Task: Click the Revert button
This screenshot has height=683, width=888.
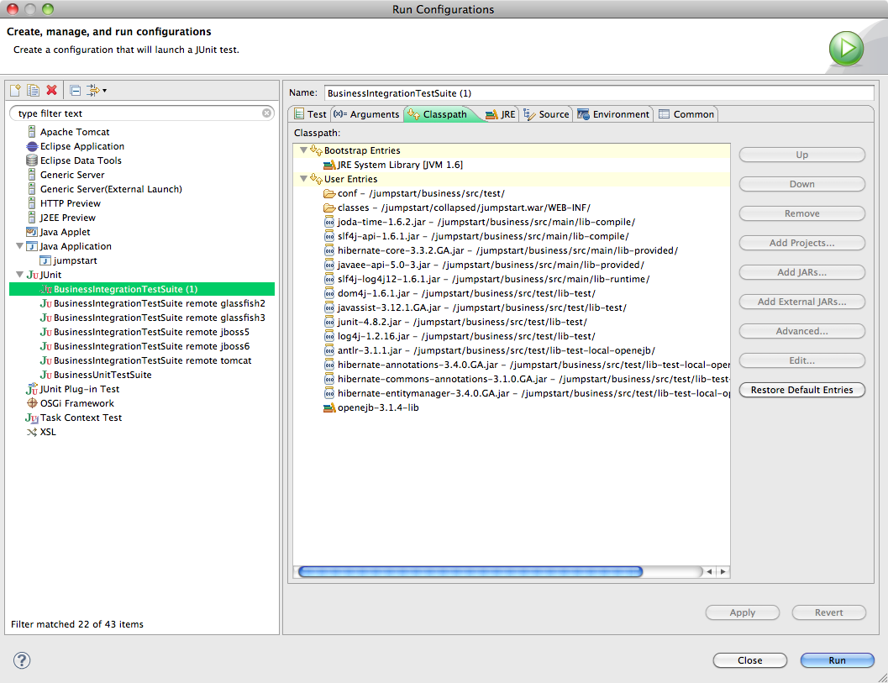Action: (x=829, y=612)
